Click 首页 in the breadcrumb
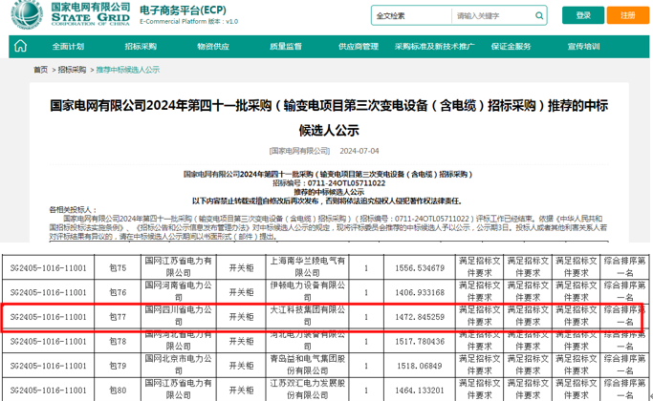Screen dimensions: 653x401 click(x=40, y=70)
